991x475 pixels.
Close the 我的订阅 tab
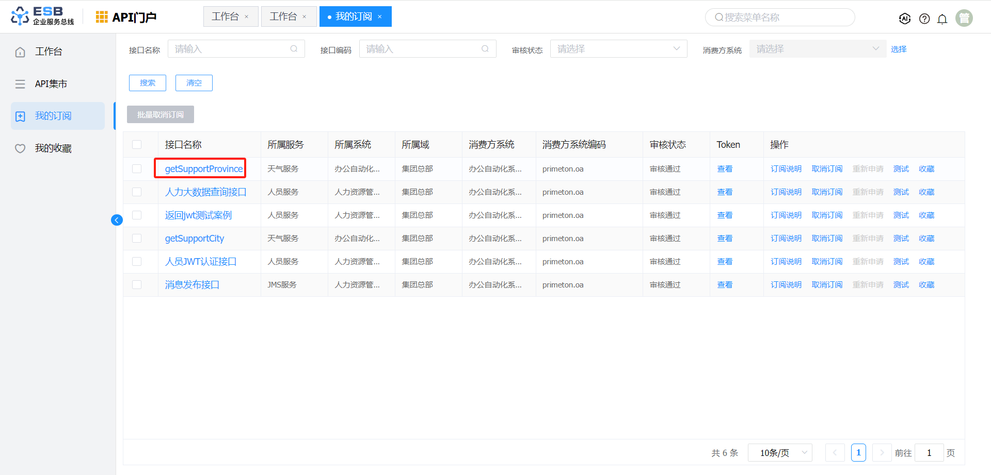[380, 17]
